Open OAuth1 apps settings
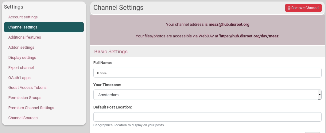Screen dimensions: 326x133 coord(19,78)
